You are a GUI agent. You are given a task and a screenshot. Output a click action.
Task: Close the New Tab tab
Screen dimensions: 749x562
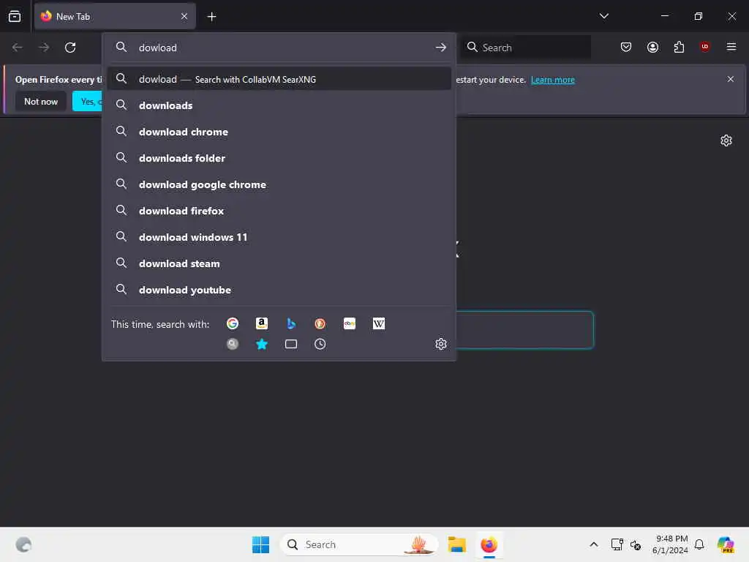coord(184,16)
